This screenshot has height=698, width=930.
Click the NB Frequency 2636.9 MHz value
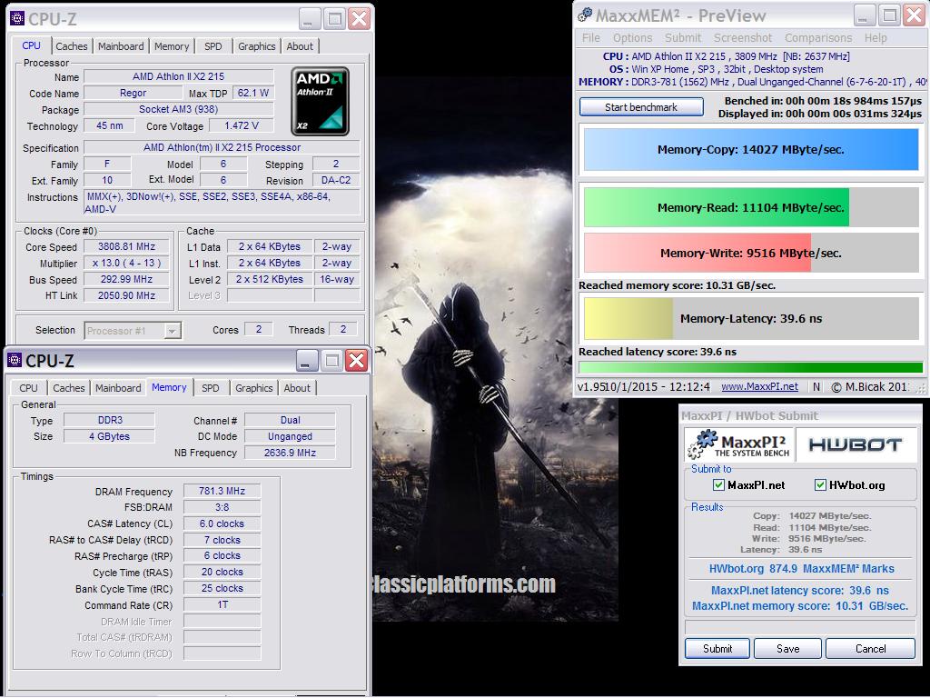(x=290, y=453)
